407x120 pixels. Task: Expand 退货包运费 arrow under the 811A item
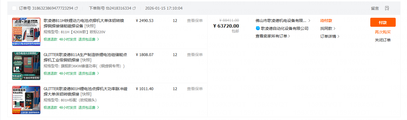98,74
